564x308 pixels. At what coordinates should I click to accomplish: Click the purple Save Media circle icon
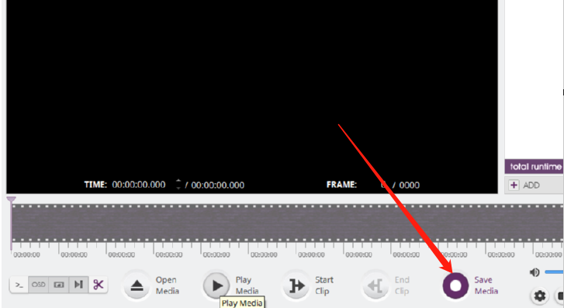pos(455,286)
